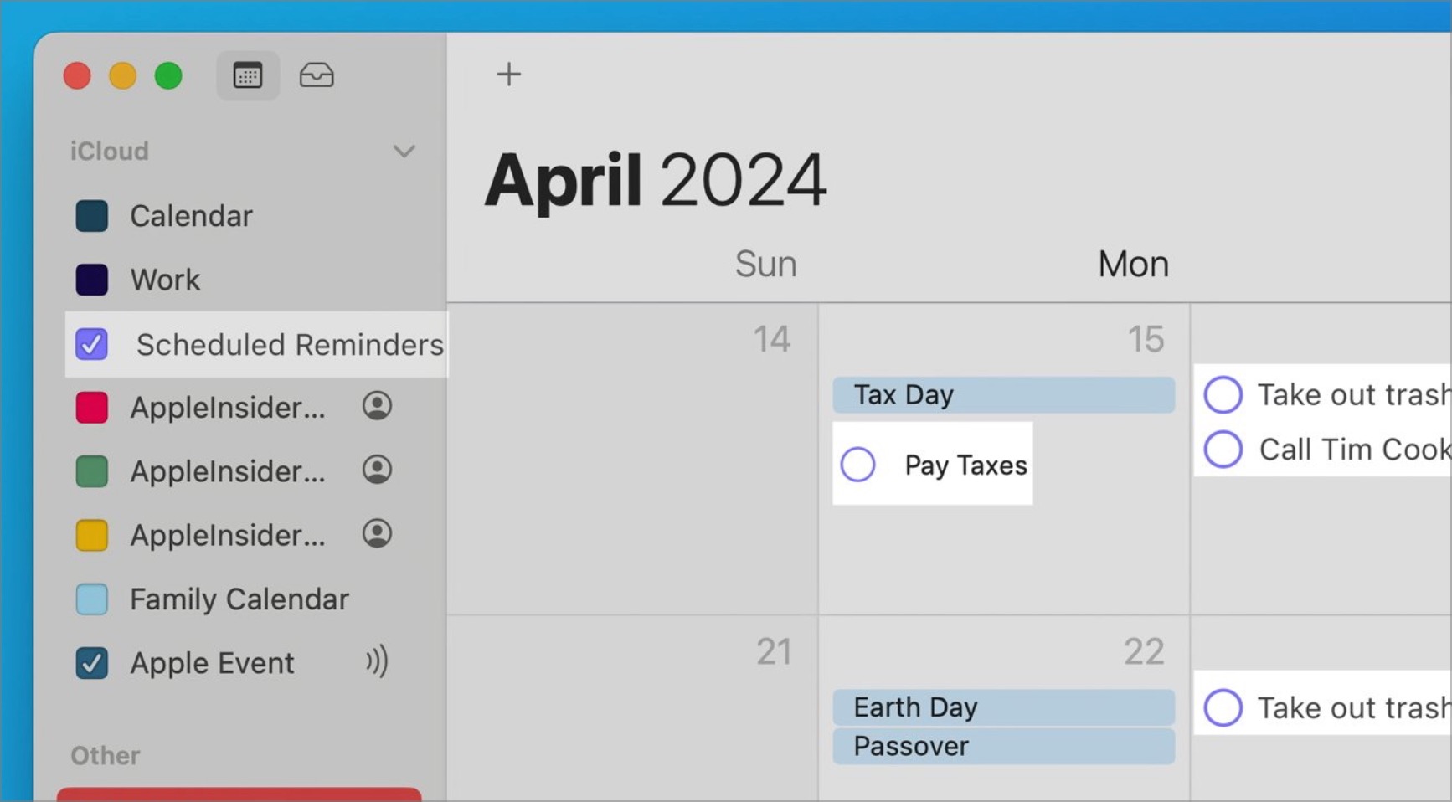Image resolution: width=1452 pixels, height=802 pixels.
Task: Open the Earth Day event
Action: pos(1002,707)
